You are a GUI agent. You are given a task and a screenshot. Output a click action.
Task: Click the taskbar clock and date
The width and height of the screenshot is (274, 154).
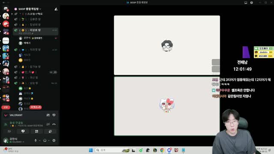[x=262, y=150]
